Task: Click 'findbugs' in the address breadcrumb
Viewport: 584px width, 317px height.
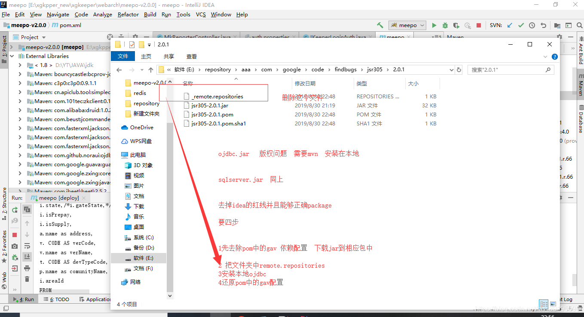Action: point(346,70)
